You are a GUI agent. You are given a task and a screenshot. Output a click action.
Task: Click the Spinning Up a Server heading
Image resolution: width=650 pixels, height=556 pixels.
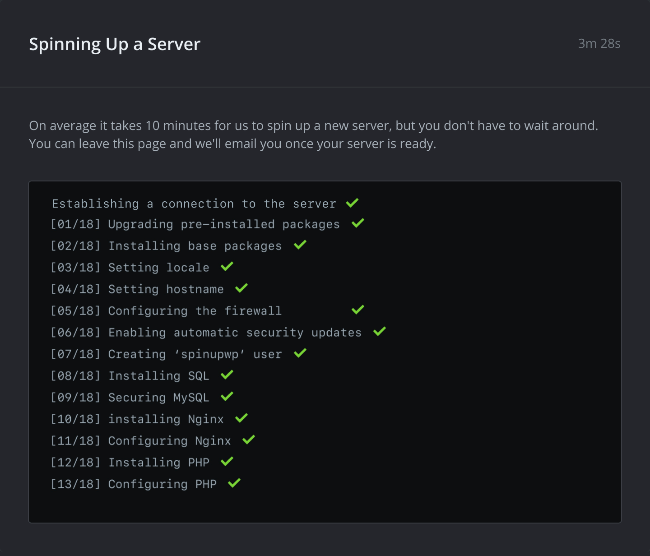click(115, 44)
